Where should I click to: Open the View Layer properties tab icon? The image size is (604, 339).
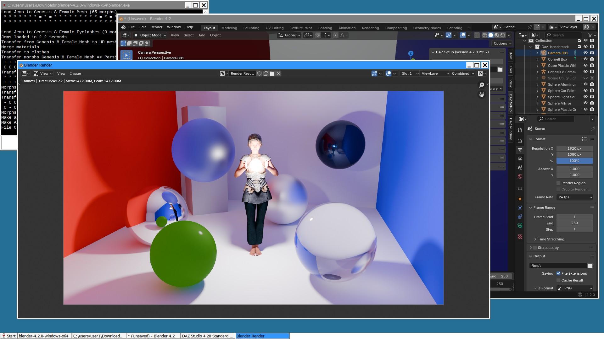[520, 159]
